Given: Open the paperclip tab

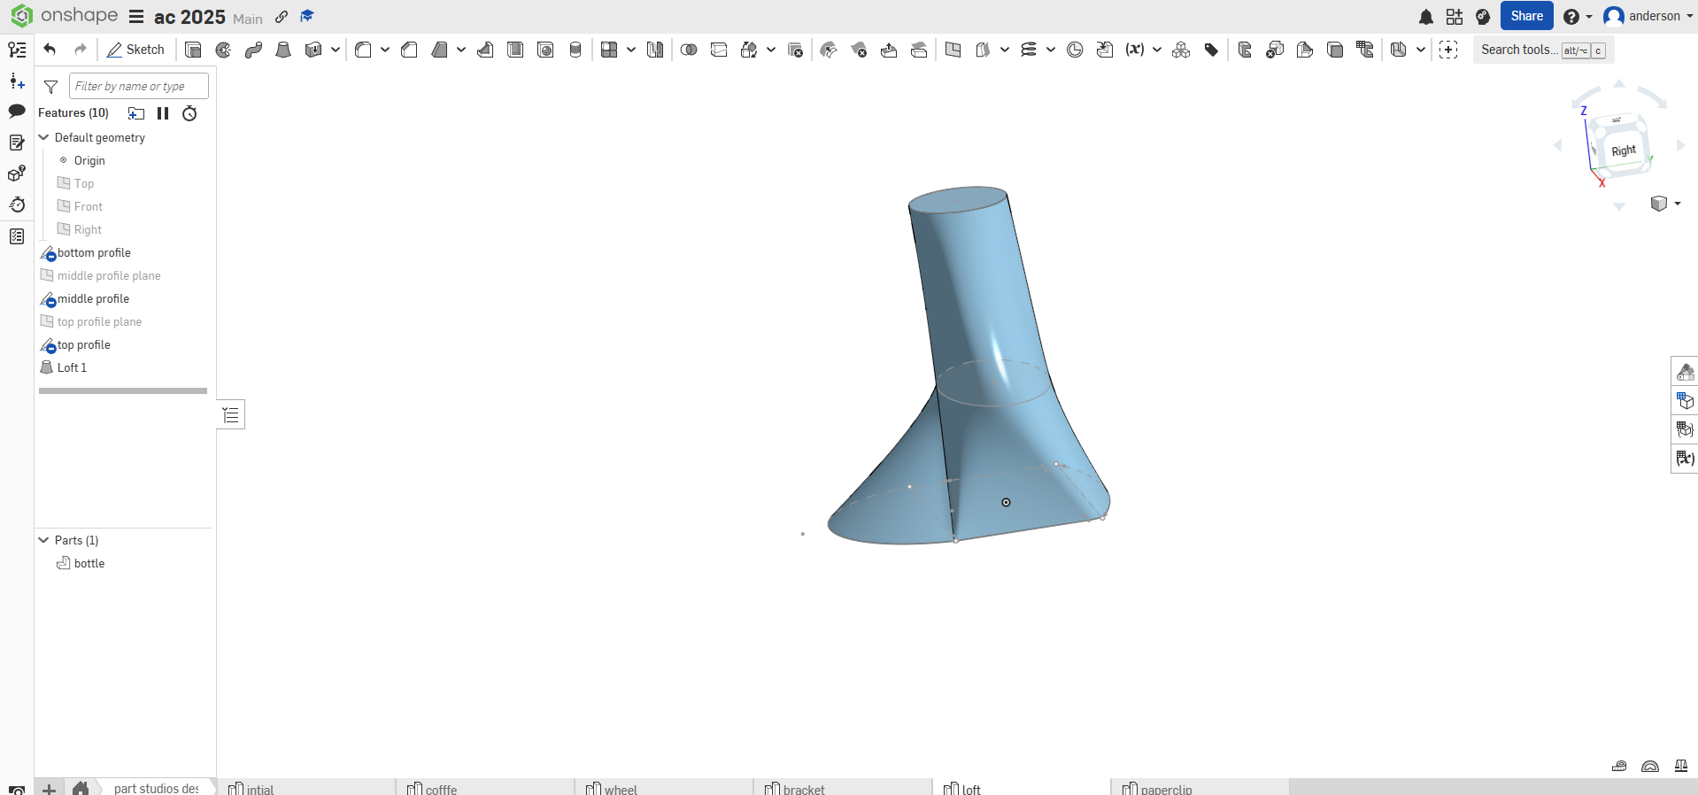Looking at the screenshot, I should pos(1165,789).
